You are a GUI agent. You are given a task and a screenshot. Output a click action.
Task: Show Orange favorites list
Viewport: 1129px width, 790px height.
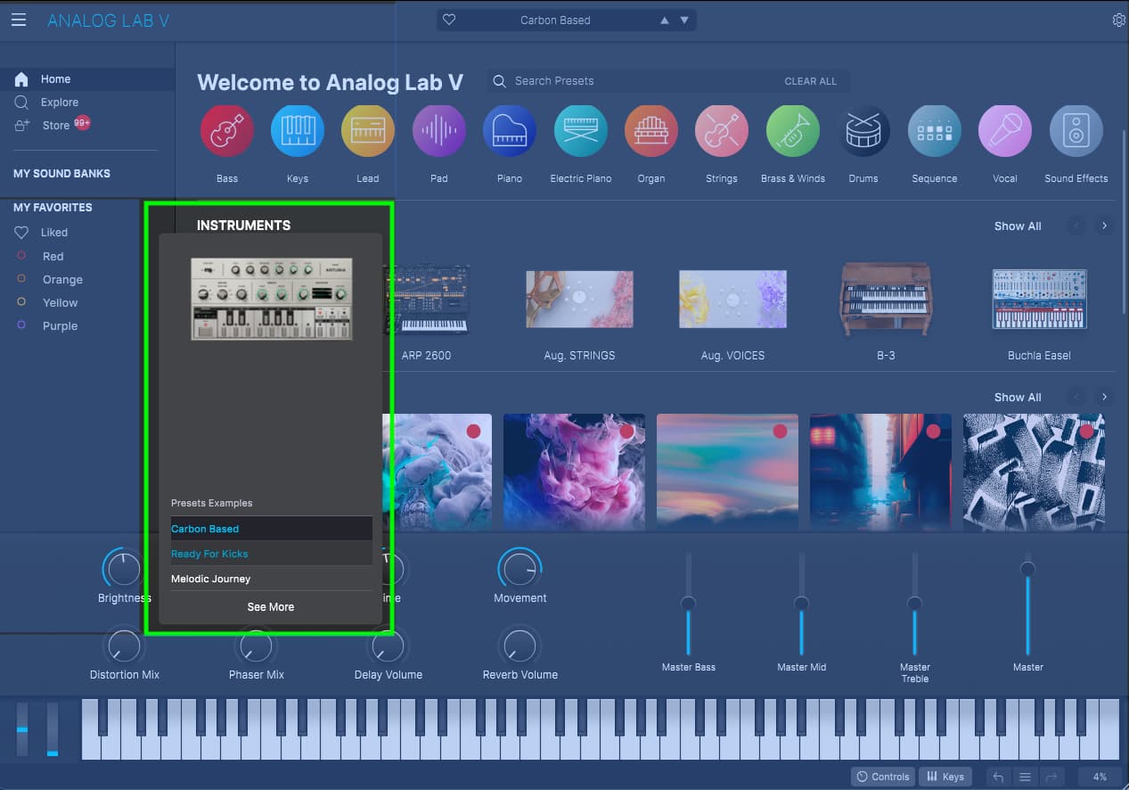(61, 280)
